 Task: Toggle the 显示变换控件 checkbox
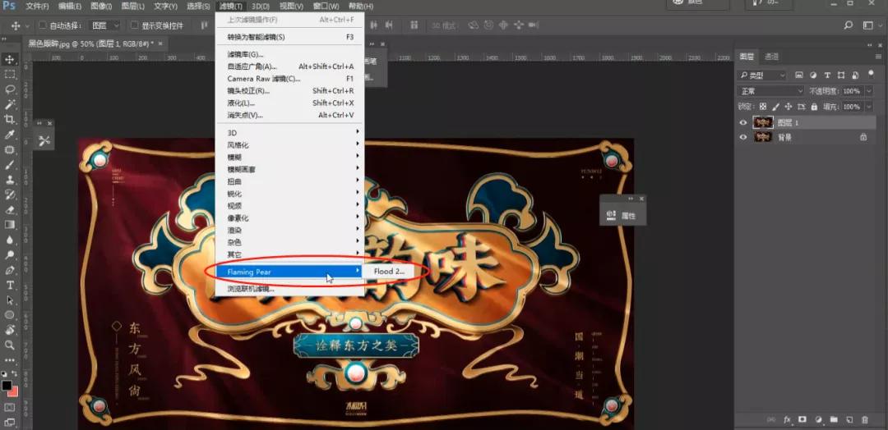tap(134, 25)
